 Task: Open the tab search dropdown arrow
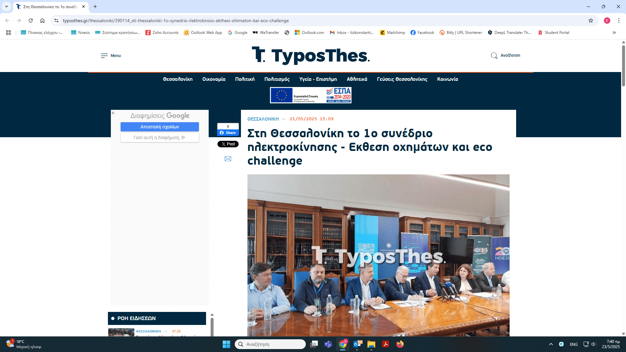6,7
